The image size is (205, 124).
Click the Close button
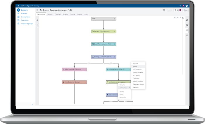coord(185,10)
